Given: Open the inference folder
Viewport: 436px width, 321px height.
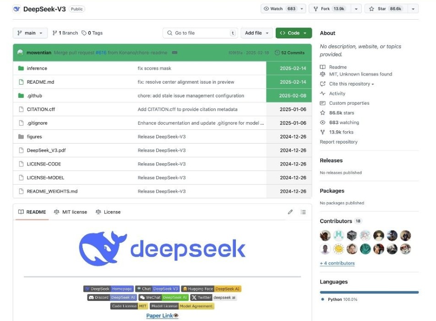Looking at the screenshot, I should (x=37, y=68).
